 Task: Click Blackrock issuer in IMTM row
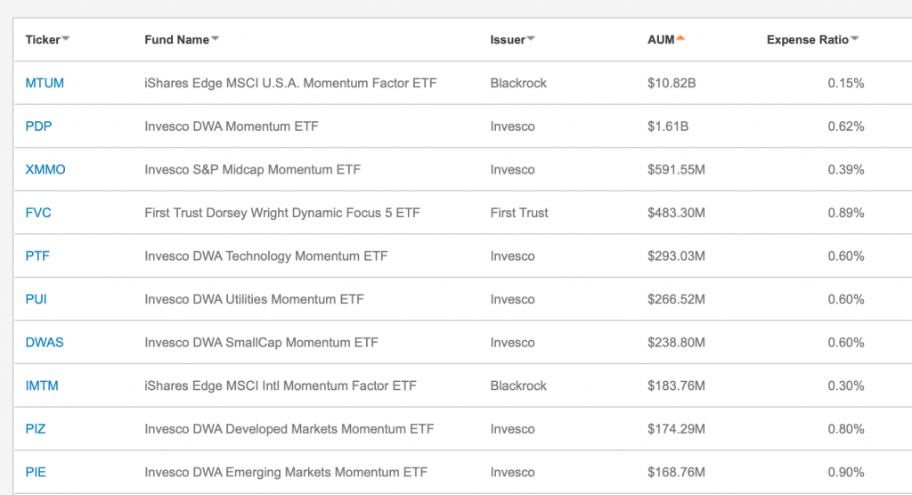click(x=518, y=385)
